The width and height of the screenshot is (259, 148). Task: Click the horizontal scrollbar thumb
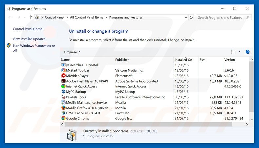[148, 124]
